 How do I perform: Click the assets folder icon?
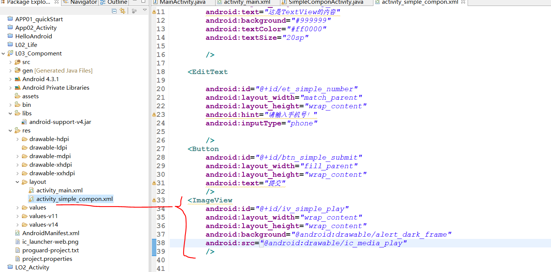click(x=17, y=96)
